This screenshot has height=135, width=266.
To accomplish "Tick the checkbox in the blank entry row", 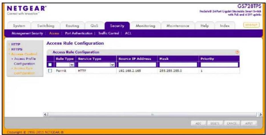I will (x=50, y=65).
